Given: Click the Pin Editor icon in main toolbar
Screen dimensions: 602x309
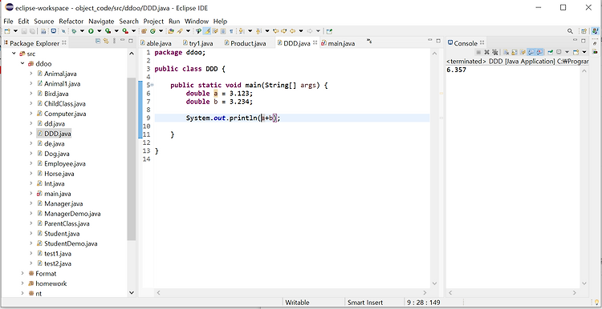Looking at the screenshot, I should (329, 31).
